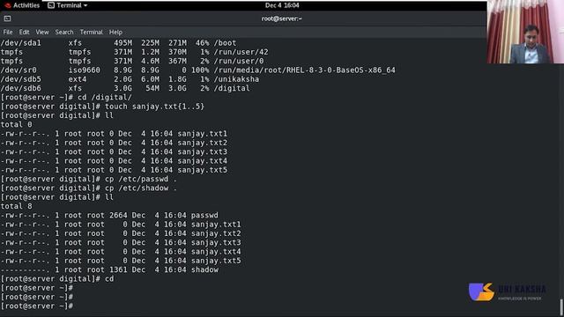Click the 1361 file size value
Image resolution: width=564 pixels, height=317 pixels.
click(x=118, y=270)
